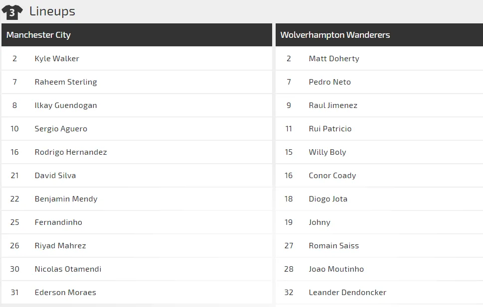
Task: Select the Wolverhampton Wanderers team header
Action: (335, 35)
